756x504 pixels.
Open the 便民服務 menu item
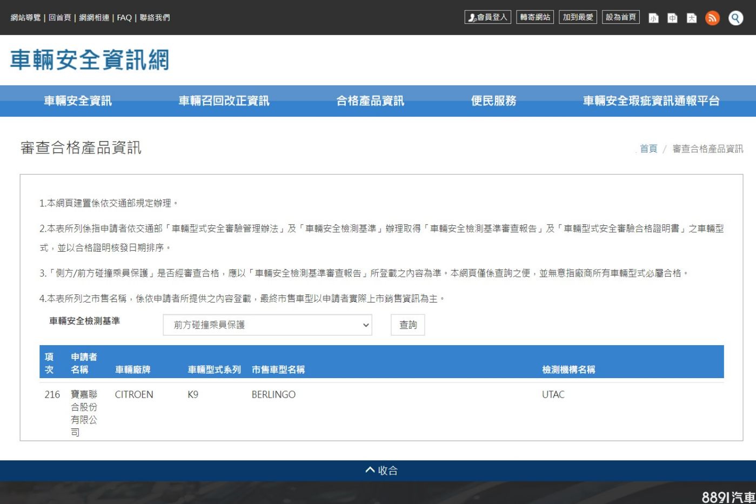493,101
